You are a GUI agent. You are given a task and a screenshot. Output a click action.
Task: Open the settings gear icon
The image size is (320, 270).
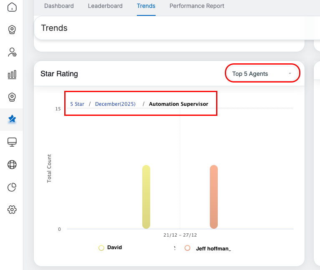12,210
